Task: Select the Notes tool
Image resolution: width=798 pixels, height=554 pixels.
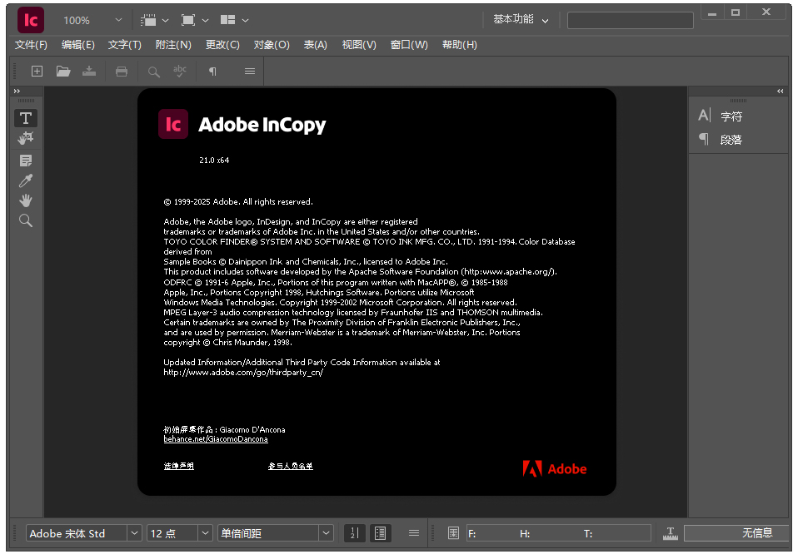Action: pos(26,161)
